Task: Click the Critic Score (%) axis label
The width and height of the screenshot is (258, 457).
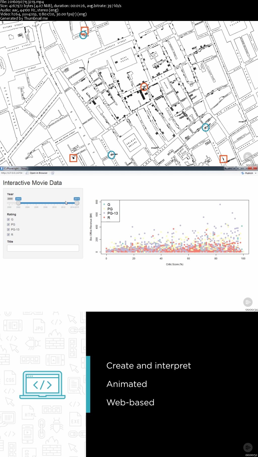Action: (175, 264)
